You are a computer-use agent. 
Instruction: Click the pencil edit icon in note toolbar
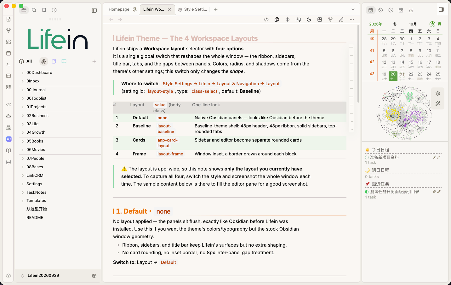coord(341,20)
